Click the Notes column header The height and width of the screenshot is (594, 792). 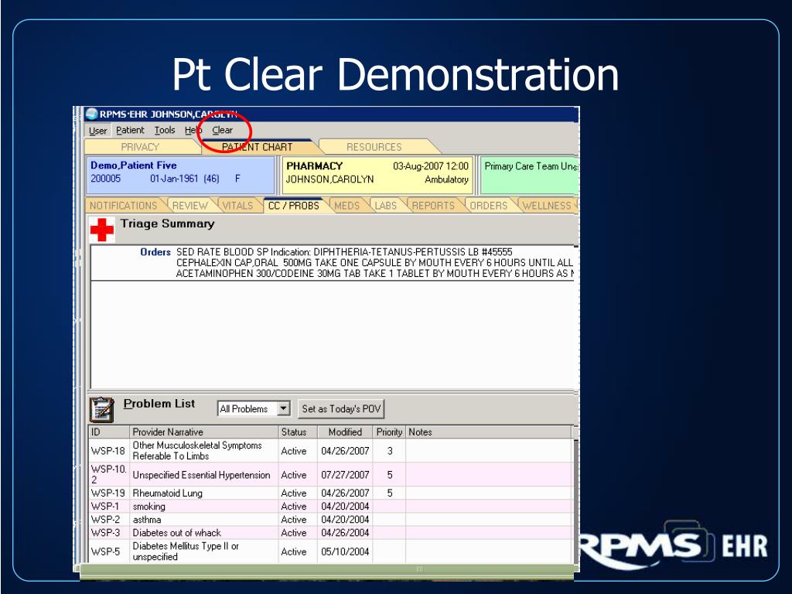tap(489, 432)
